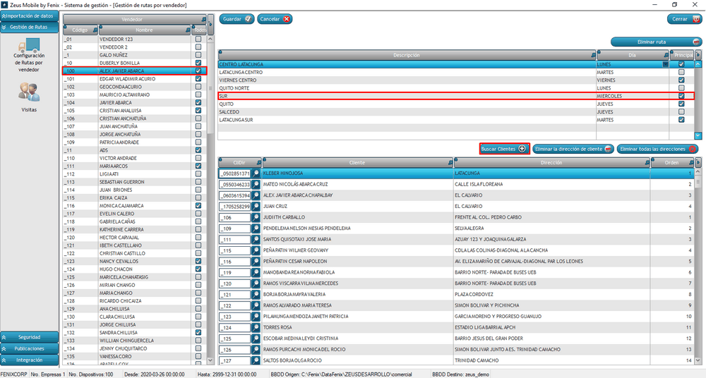Screen dimensions: 706x378
Task: Open the Visitas icon
Action: (x=29, y=92)
